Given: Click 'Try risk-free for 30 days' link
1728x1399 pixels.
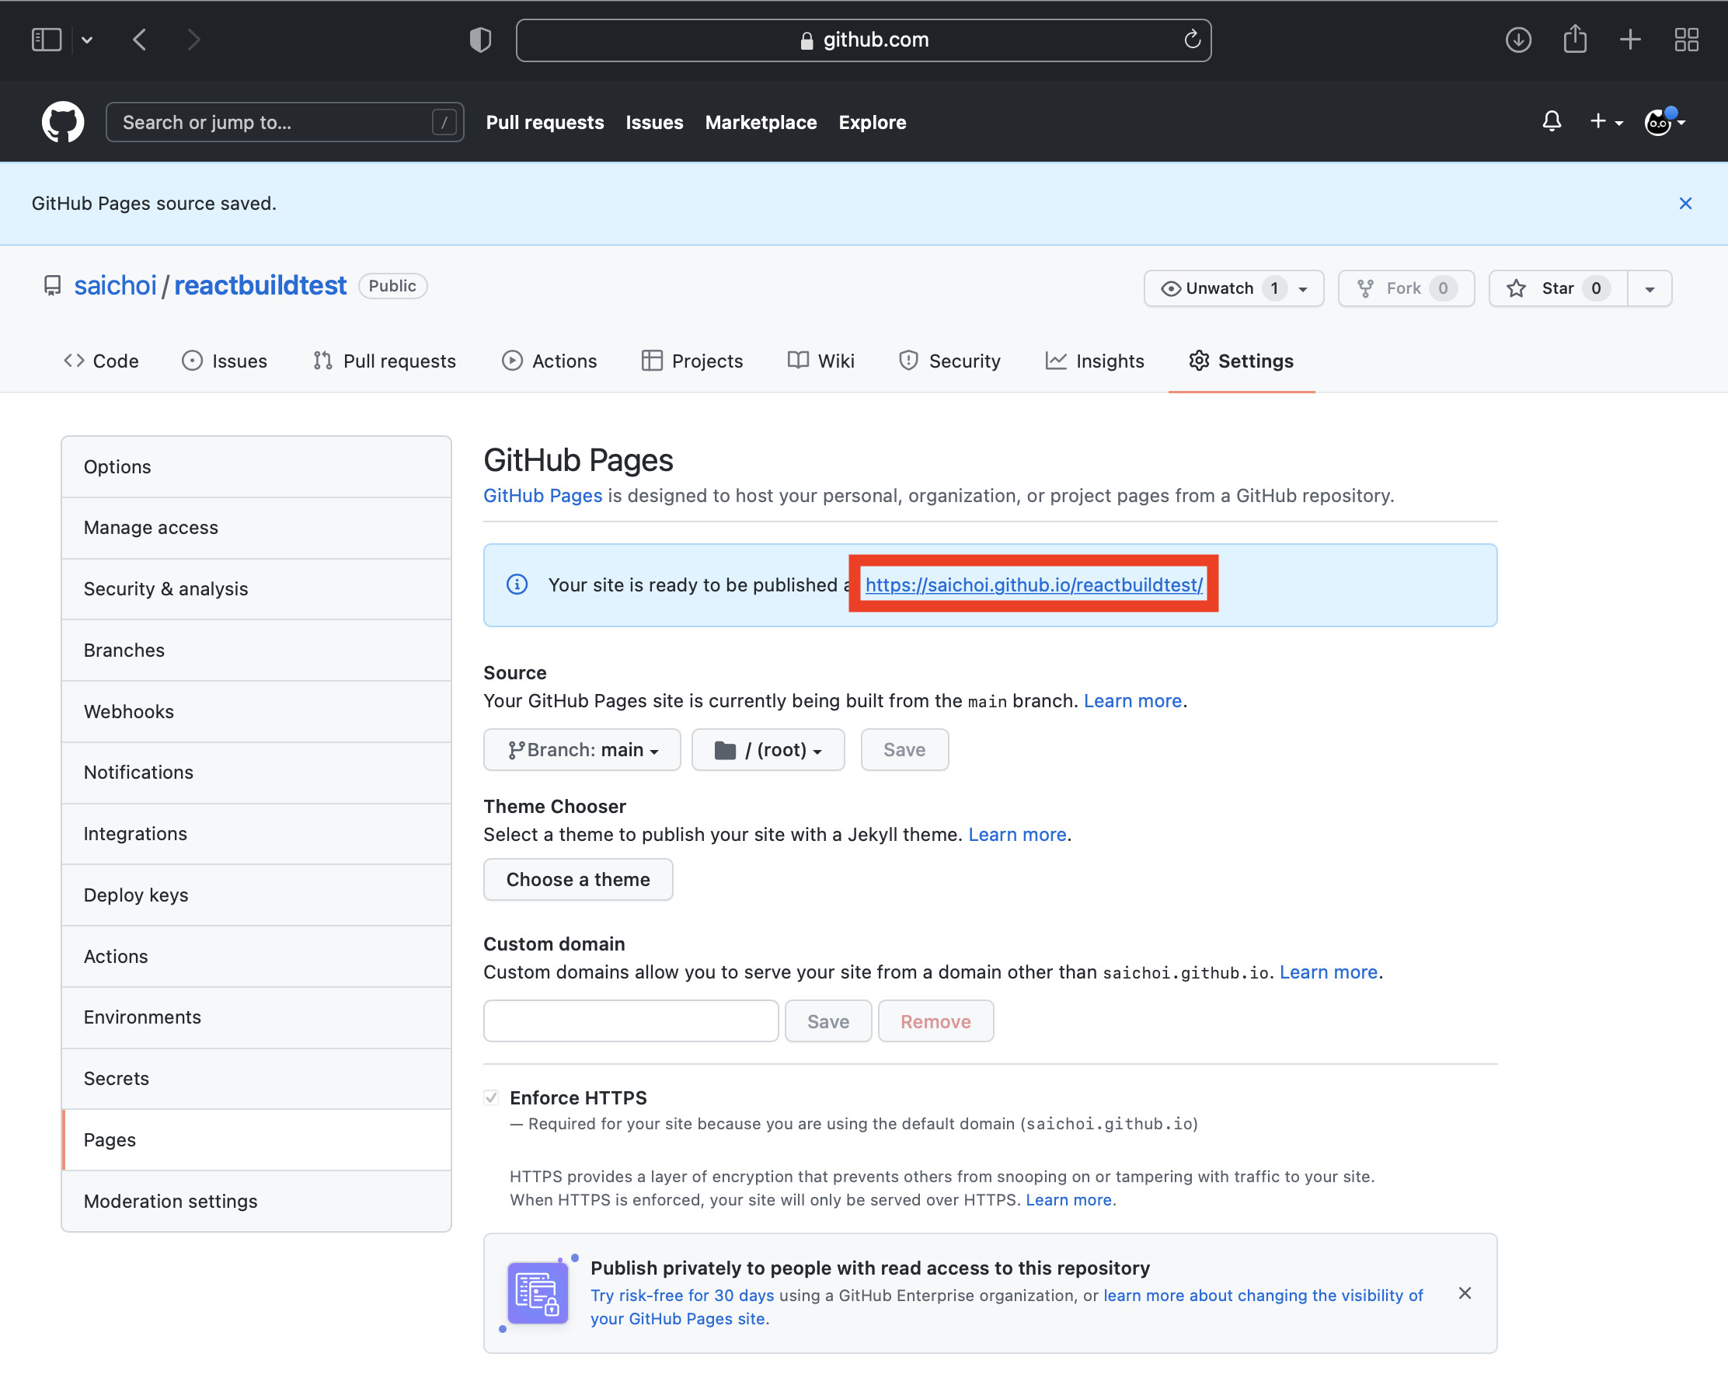Looking at the screenshot, I should tap(681, 1295).
